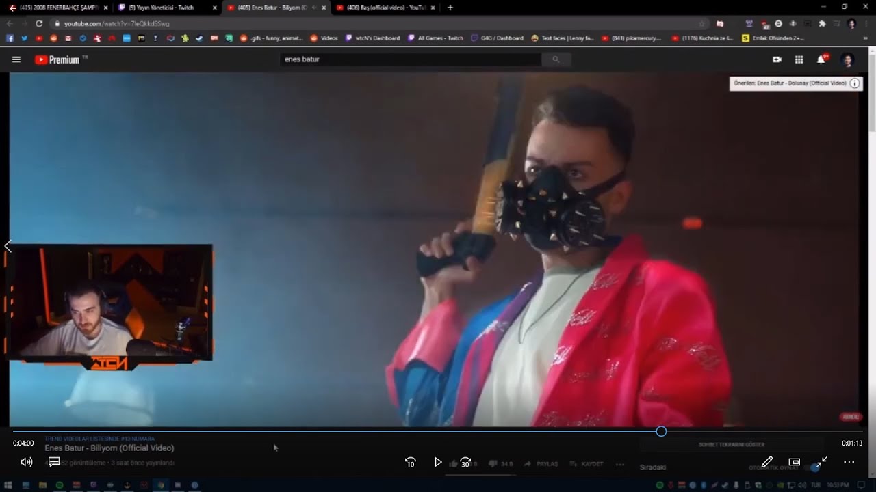Switch to the 2008 Fenerbahçe Şampiyon tab
Screen dimensions: 876x492
(x=58, y=8)
